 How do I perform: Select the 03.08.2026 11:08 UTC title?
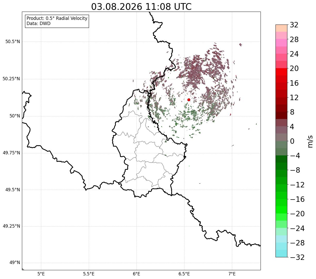tap(141, 7)
